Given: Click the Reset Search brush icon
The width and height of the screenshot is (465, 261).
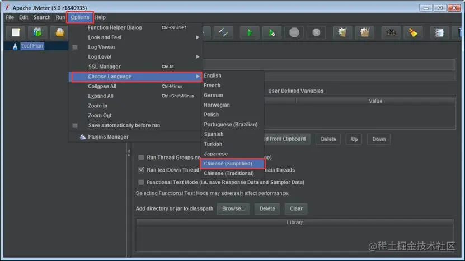Looking at the screenshot, I should tap(413, 32).
